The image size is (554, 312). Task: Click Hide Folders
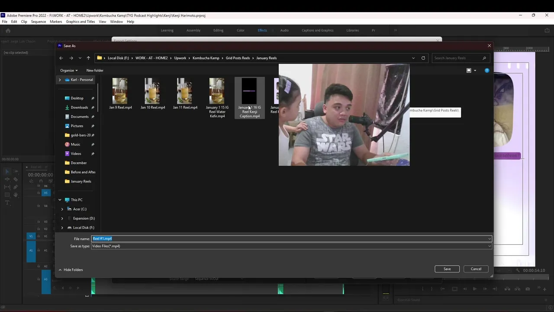71,270
